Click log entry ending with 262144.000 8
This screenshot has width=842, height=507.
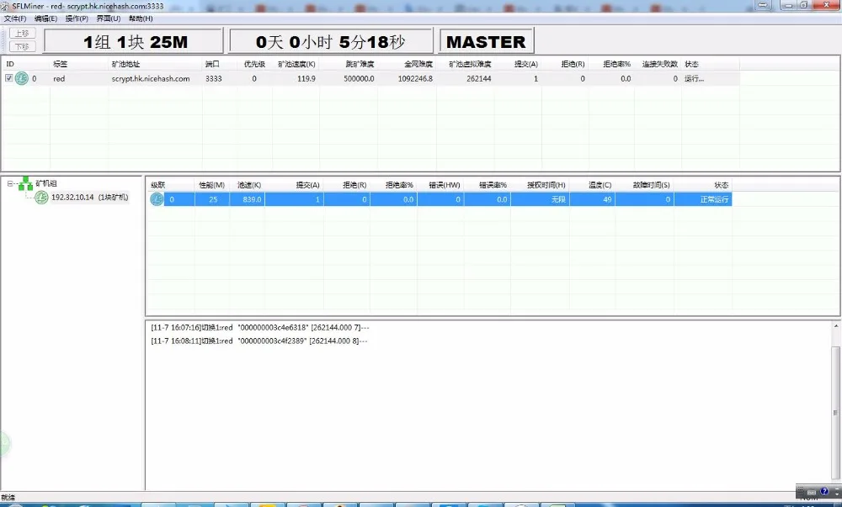258,341
